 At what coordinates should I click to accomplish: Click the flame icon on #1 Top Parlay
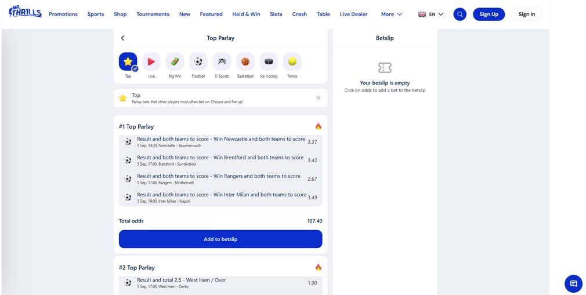[x=319, y=126]
